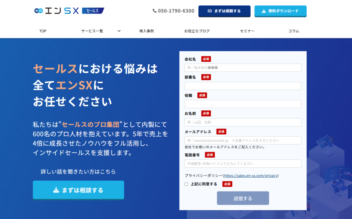Click the 送信する submit button
352x219 pixels.
tap(243, 198)
